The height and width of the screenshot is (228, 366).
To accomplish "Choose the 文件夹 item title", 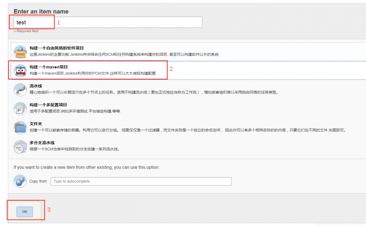I will click(x=36, y=124).
